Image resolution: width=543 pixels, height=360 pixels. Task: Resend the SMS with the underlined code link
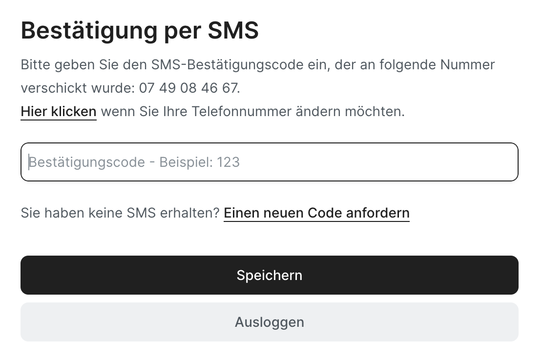316,213
